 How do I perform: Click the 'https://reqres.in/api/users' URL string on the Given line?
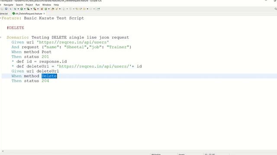(73, 42)
